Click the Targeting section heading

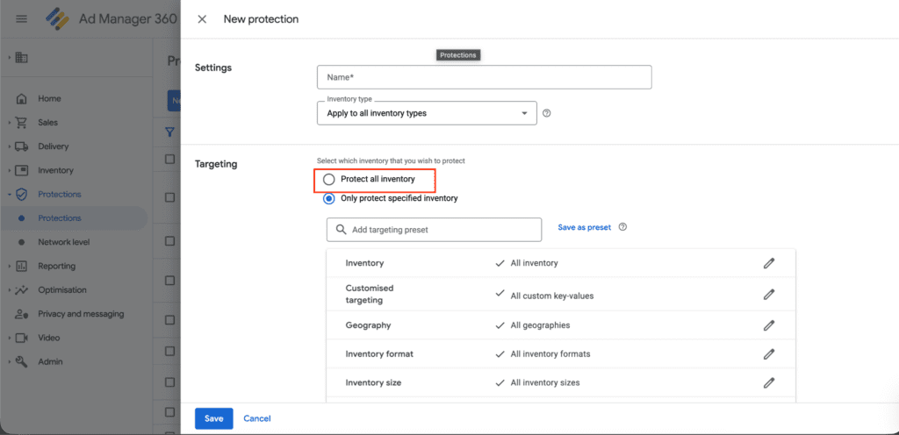click(x=216, y=164)
